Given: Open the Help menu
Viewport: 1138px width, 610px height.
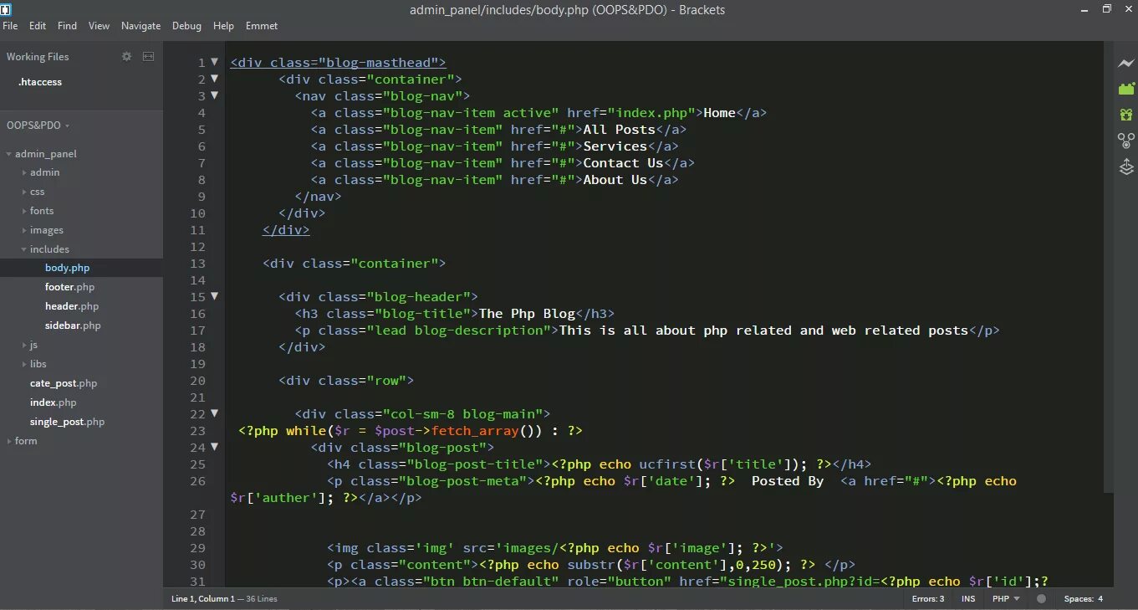Looking at the screenshot, I should (x=223, y=26).
